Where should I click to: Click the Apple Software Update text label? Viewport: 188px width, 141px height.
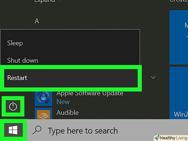click(x=90, y=93)
